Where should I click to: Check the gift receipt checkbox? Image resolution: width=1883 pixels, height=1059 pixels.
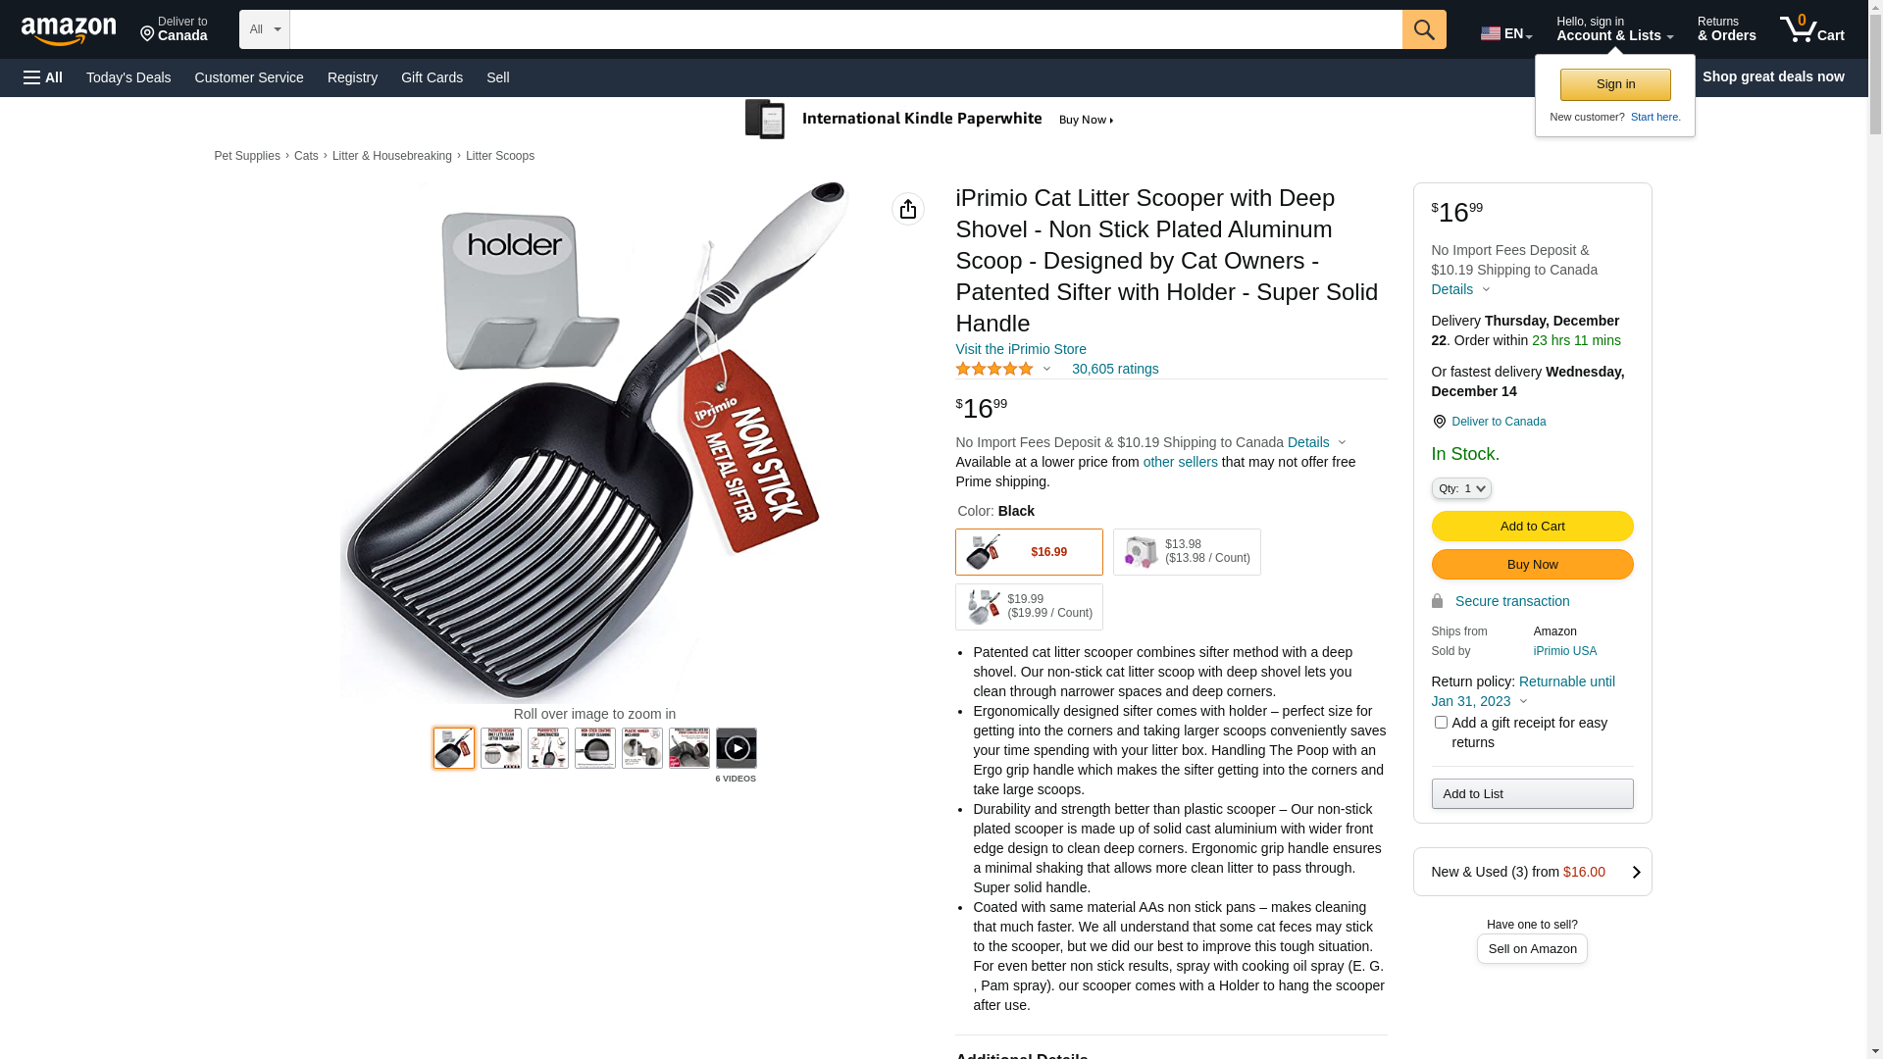click(1441, 723)
